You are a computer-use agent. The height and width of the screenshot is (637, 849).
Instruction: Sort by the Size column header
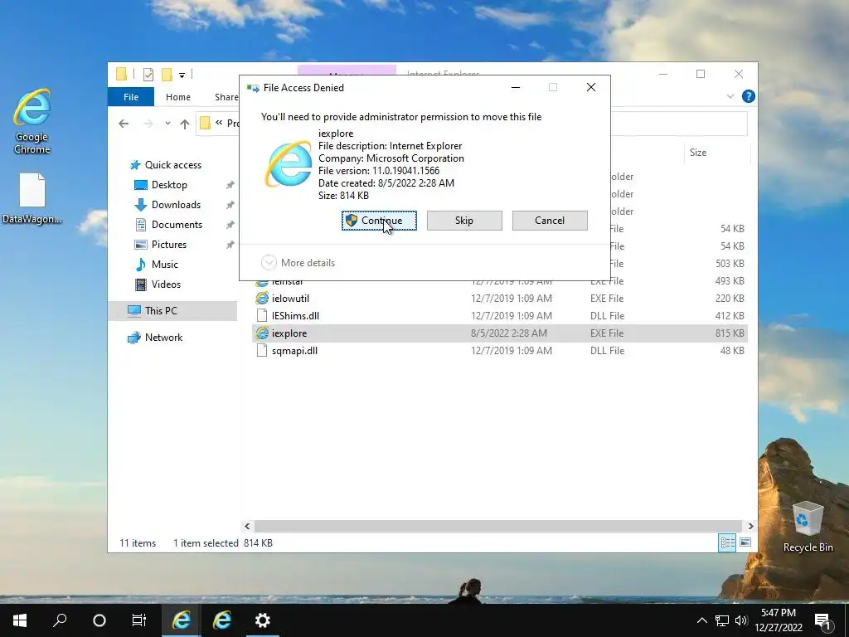coord(716,153)
